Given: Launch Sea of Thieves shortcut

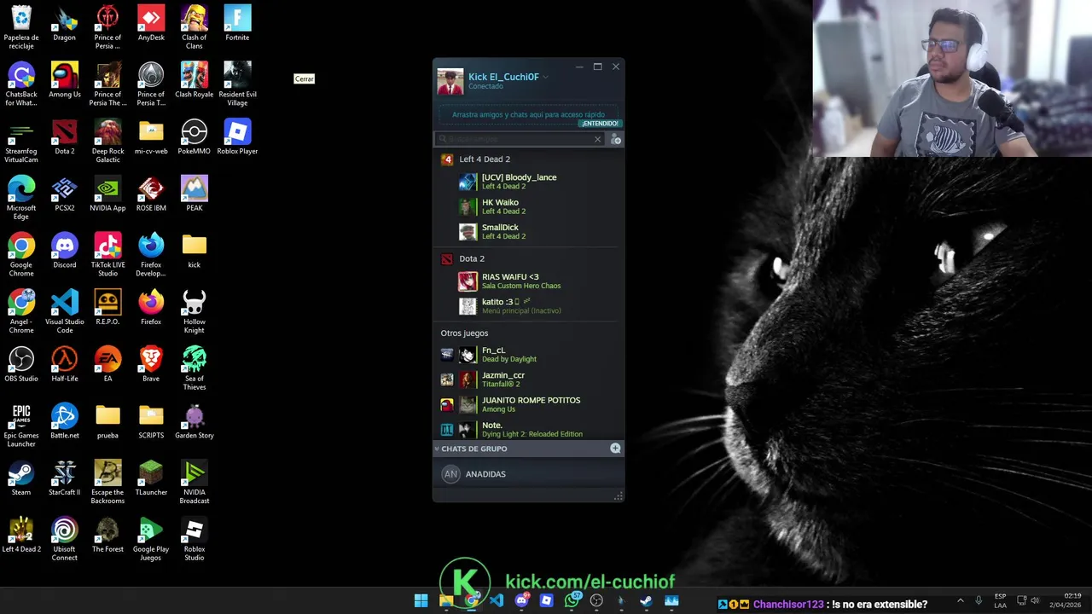Looking at the screenshot, I should coord(195,368).
